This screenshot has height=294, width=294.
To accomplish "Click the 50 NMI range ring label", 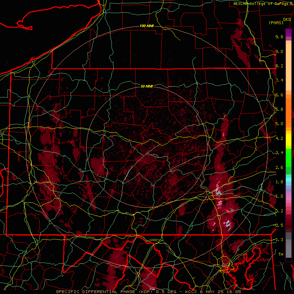I will click(x=147, y=86).
